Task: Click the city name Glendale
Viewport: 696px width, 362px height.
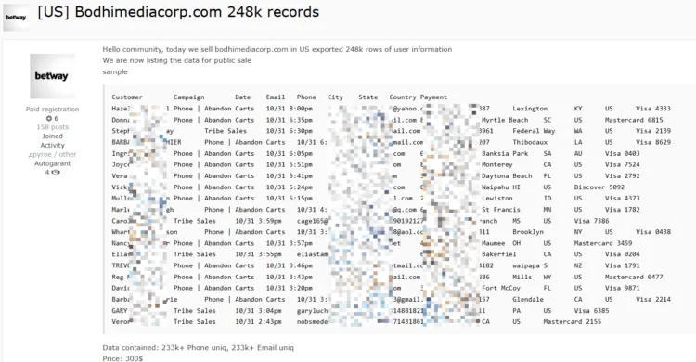Action: [x=528, y=300]
